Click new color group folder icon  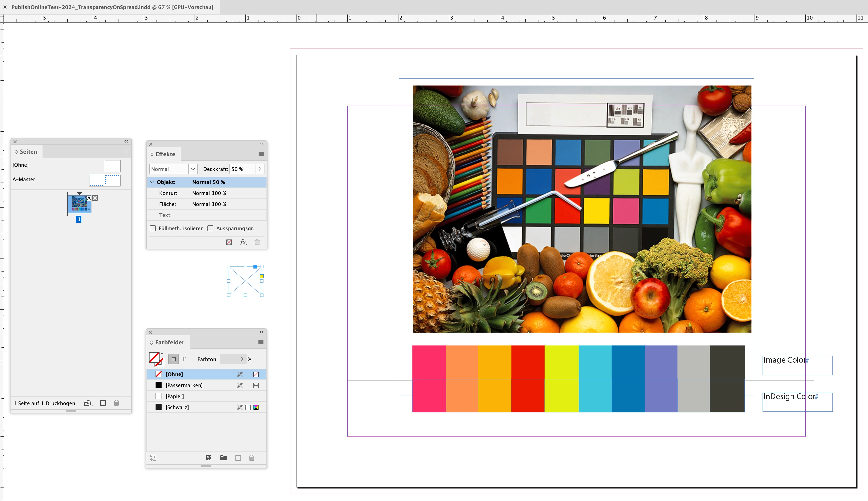coord(223,458)
